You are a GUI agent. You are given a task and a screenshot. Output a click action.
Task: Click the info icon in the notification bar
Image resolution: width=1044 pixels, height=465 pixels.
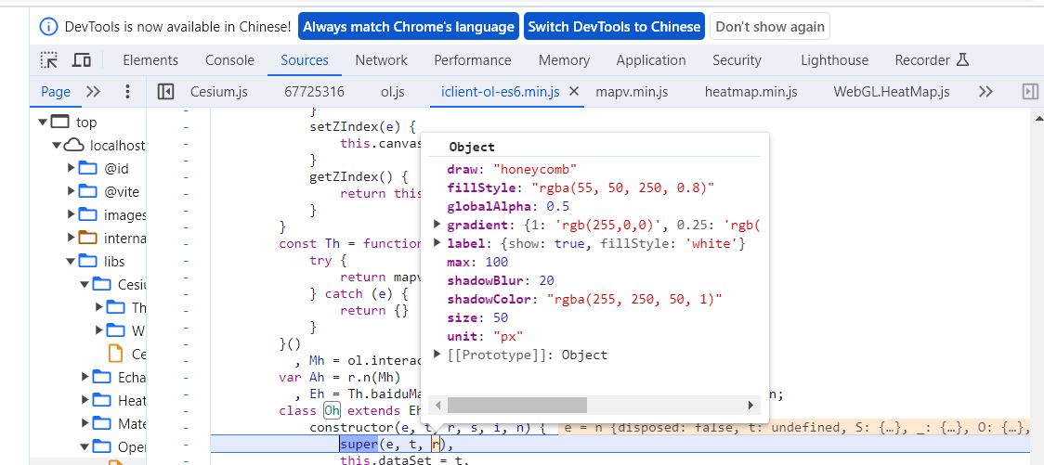click(48, 27)
